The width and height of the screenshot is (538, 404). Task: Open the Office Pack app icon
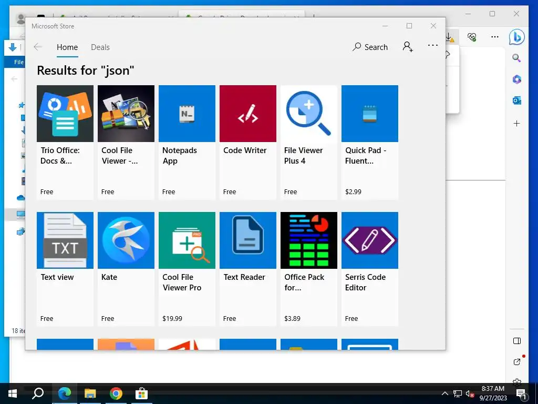[309, 240]
